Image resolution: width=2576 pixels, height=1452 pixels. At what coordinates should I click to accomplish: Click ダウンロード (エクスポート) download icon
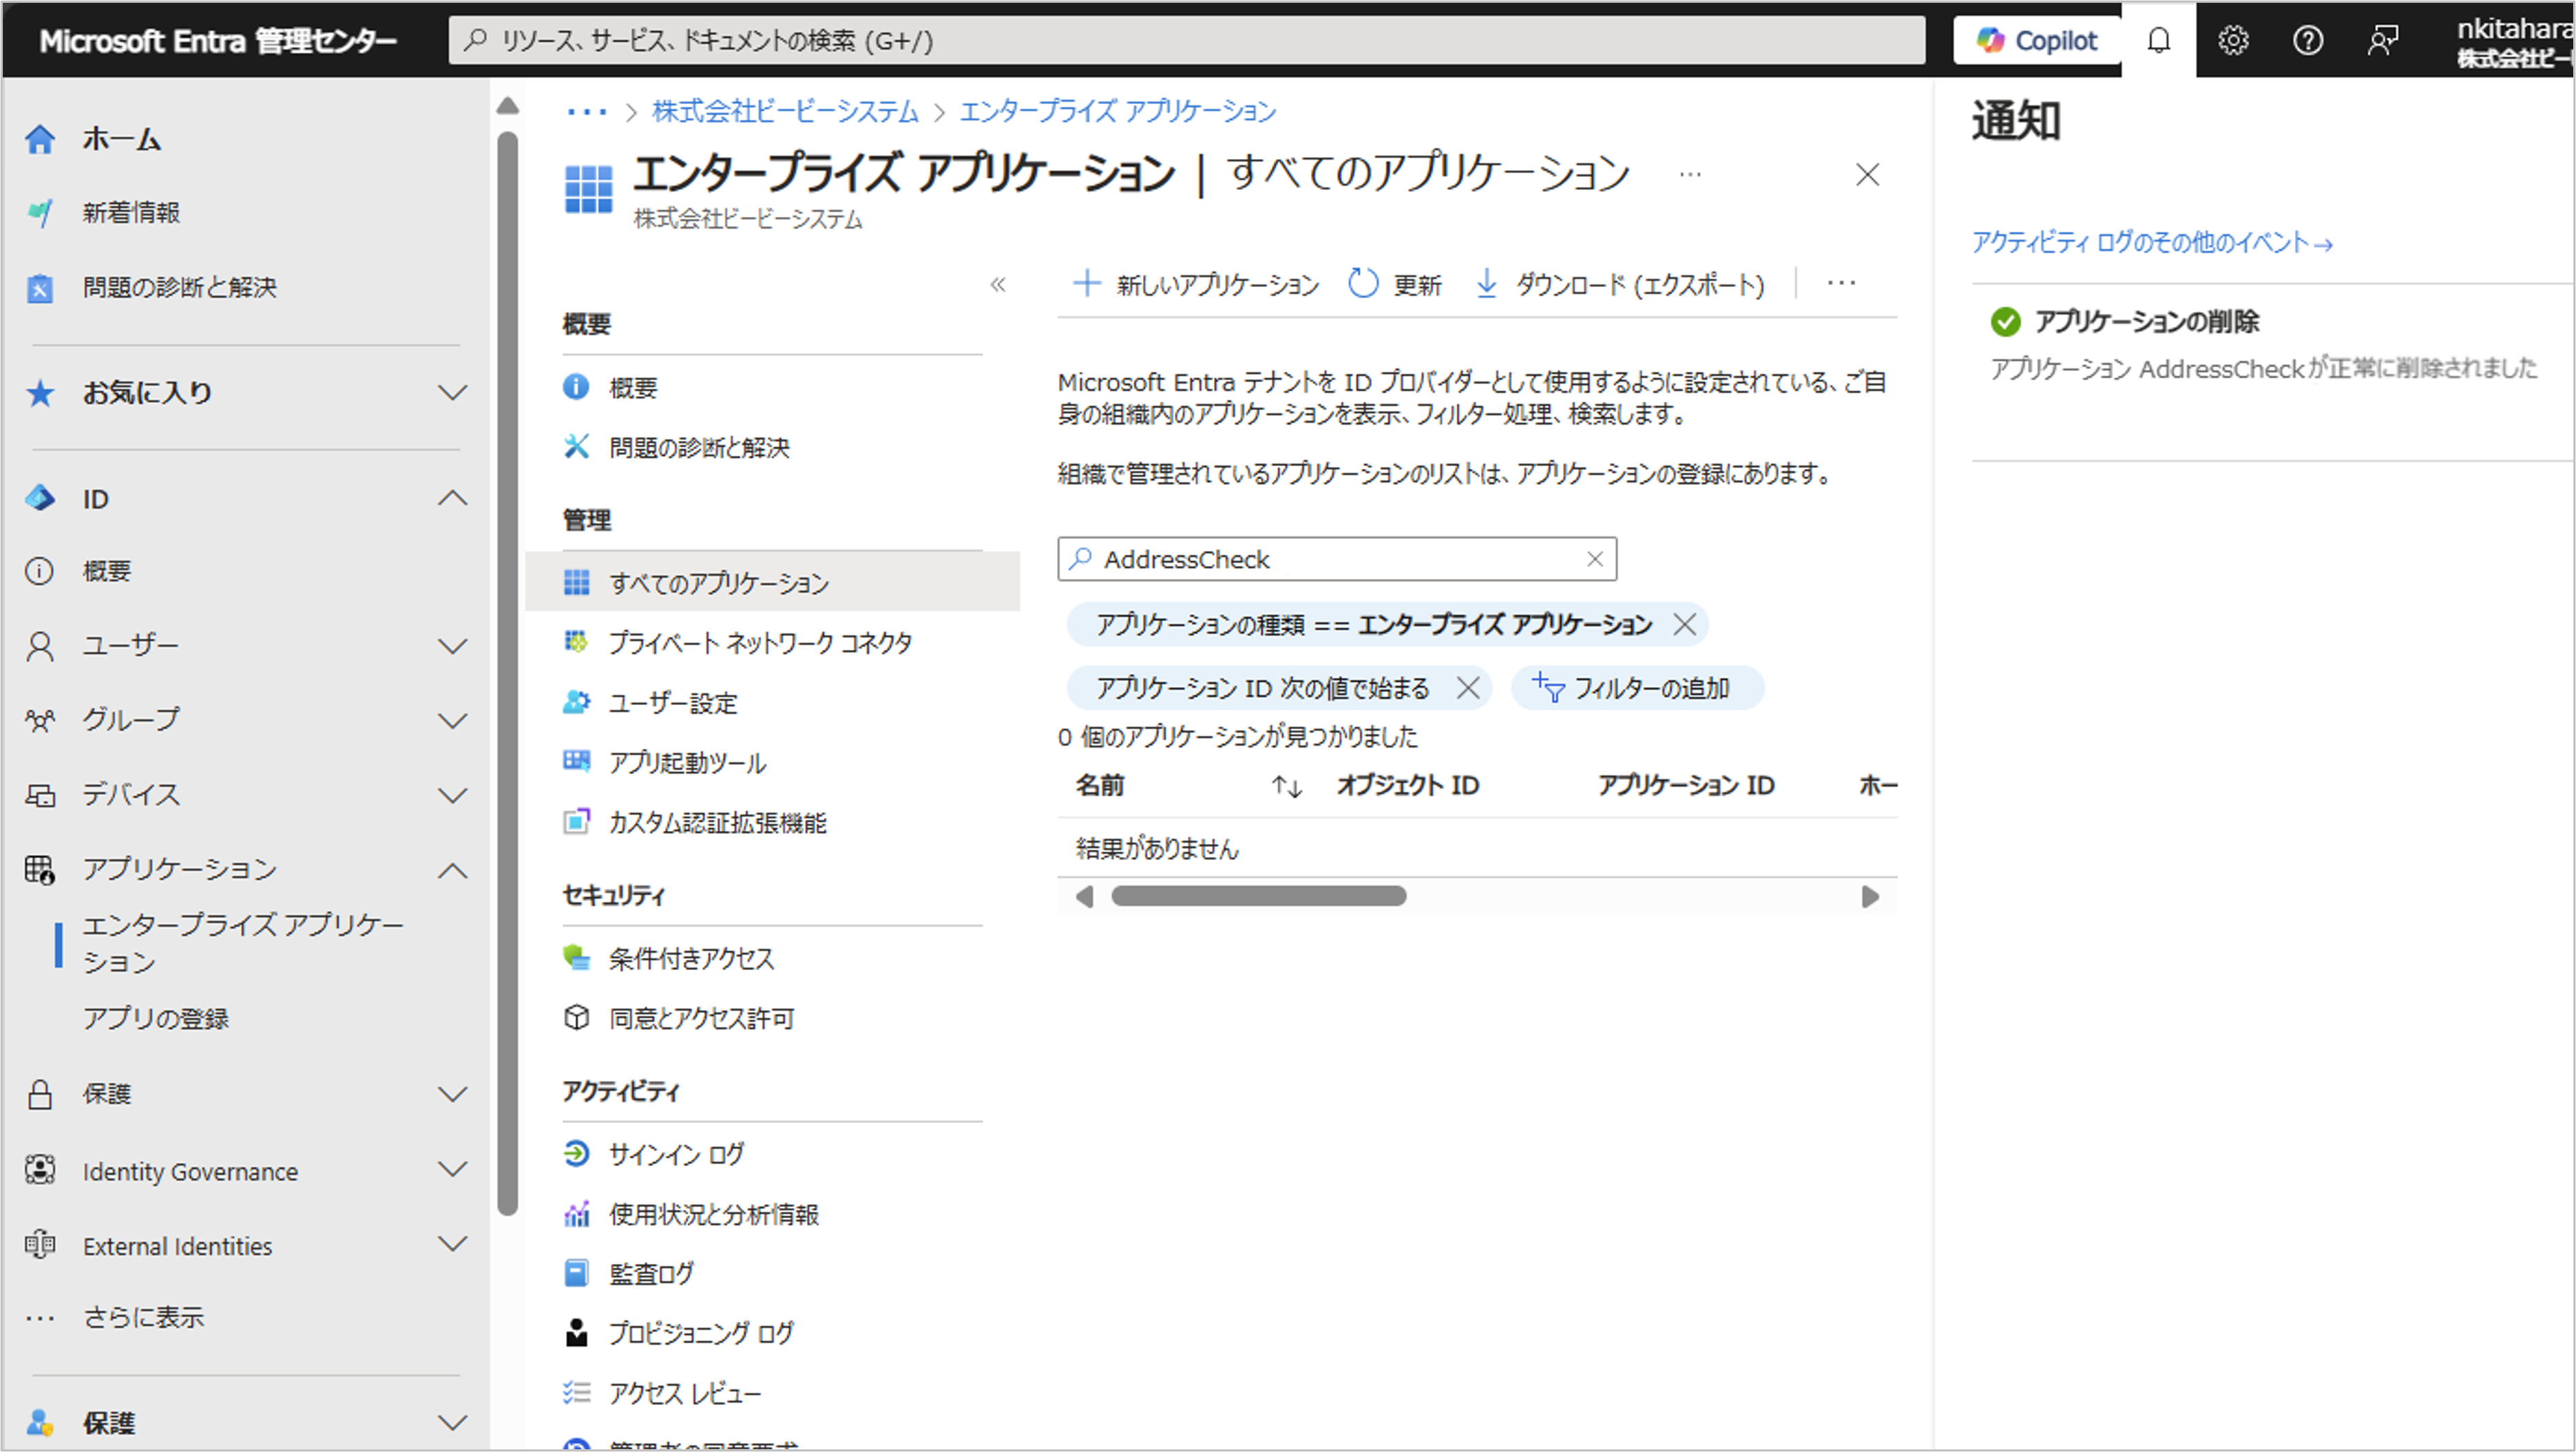tap(1486, 284)
